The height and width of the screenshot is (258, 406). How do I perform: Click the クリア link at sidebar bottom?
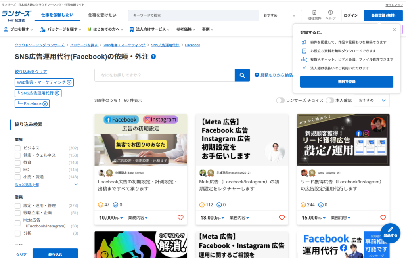tap(21, 255)
